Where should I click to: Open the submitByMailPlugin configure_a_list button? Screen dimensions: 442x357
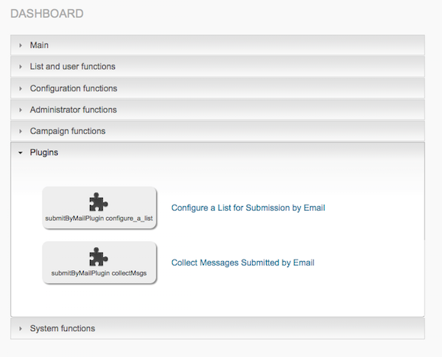tap(99, 208)
